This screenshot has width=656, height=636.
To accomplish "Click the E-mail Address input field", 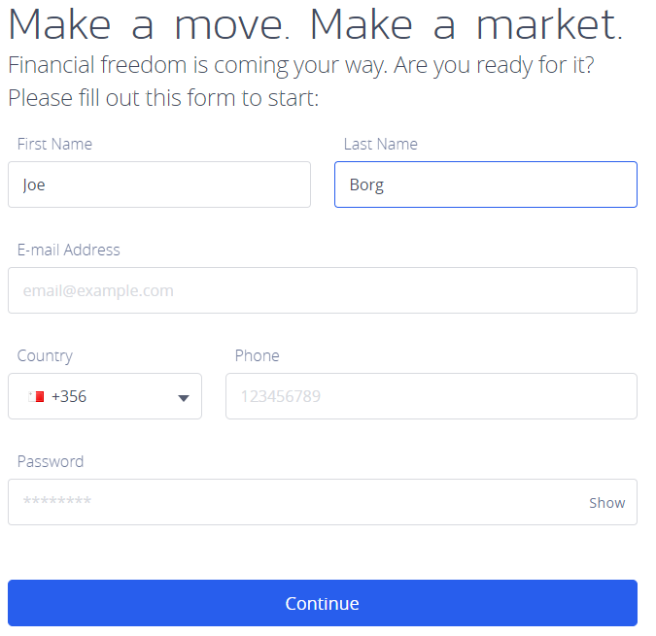I will tap(322, 290).
